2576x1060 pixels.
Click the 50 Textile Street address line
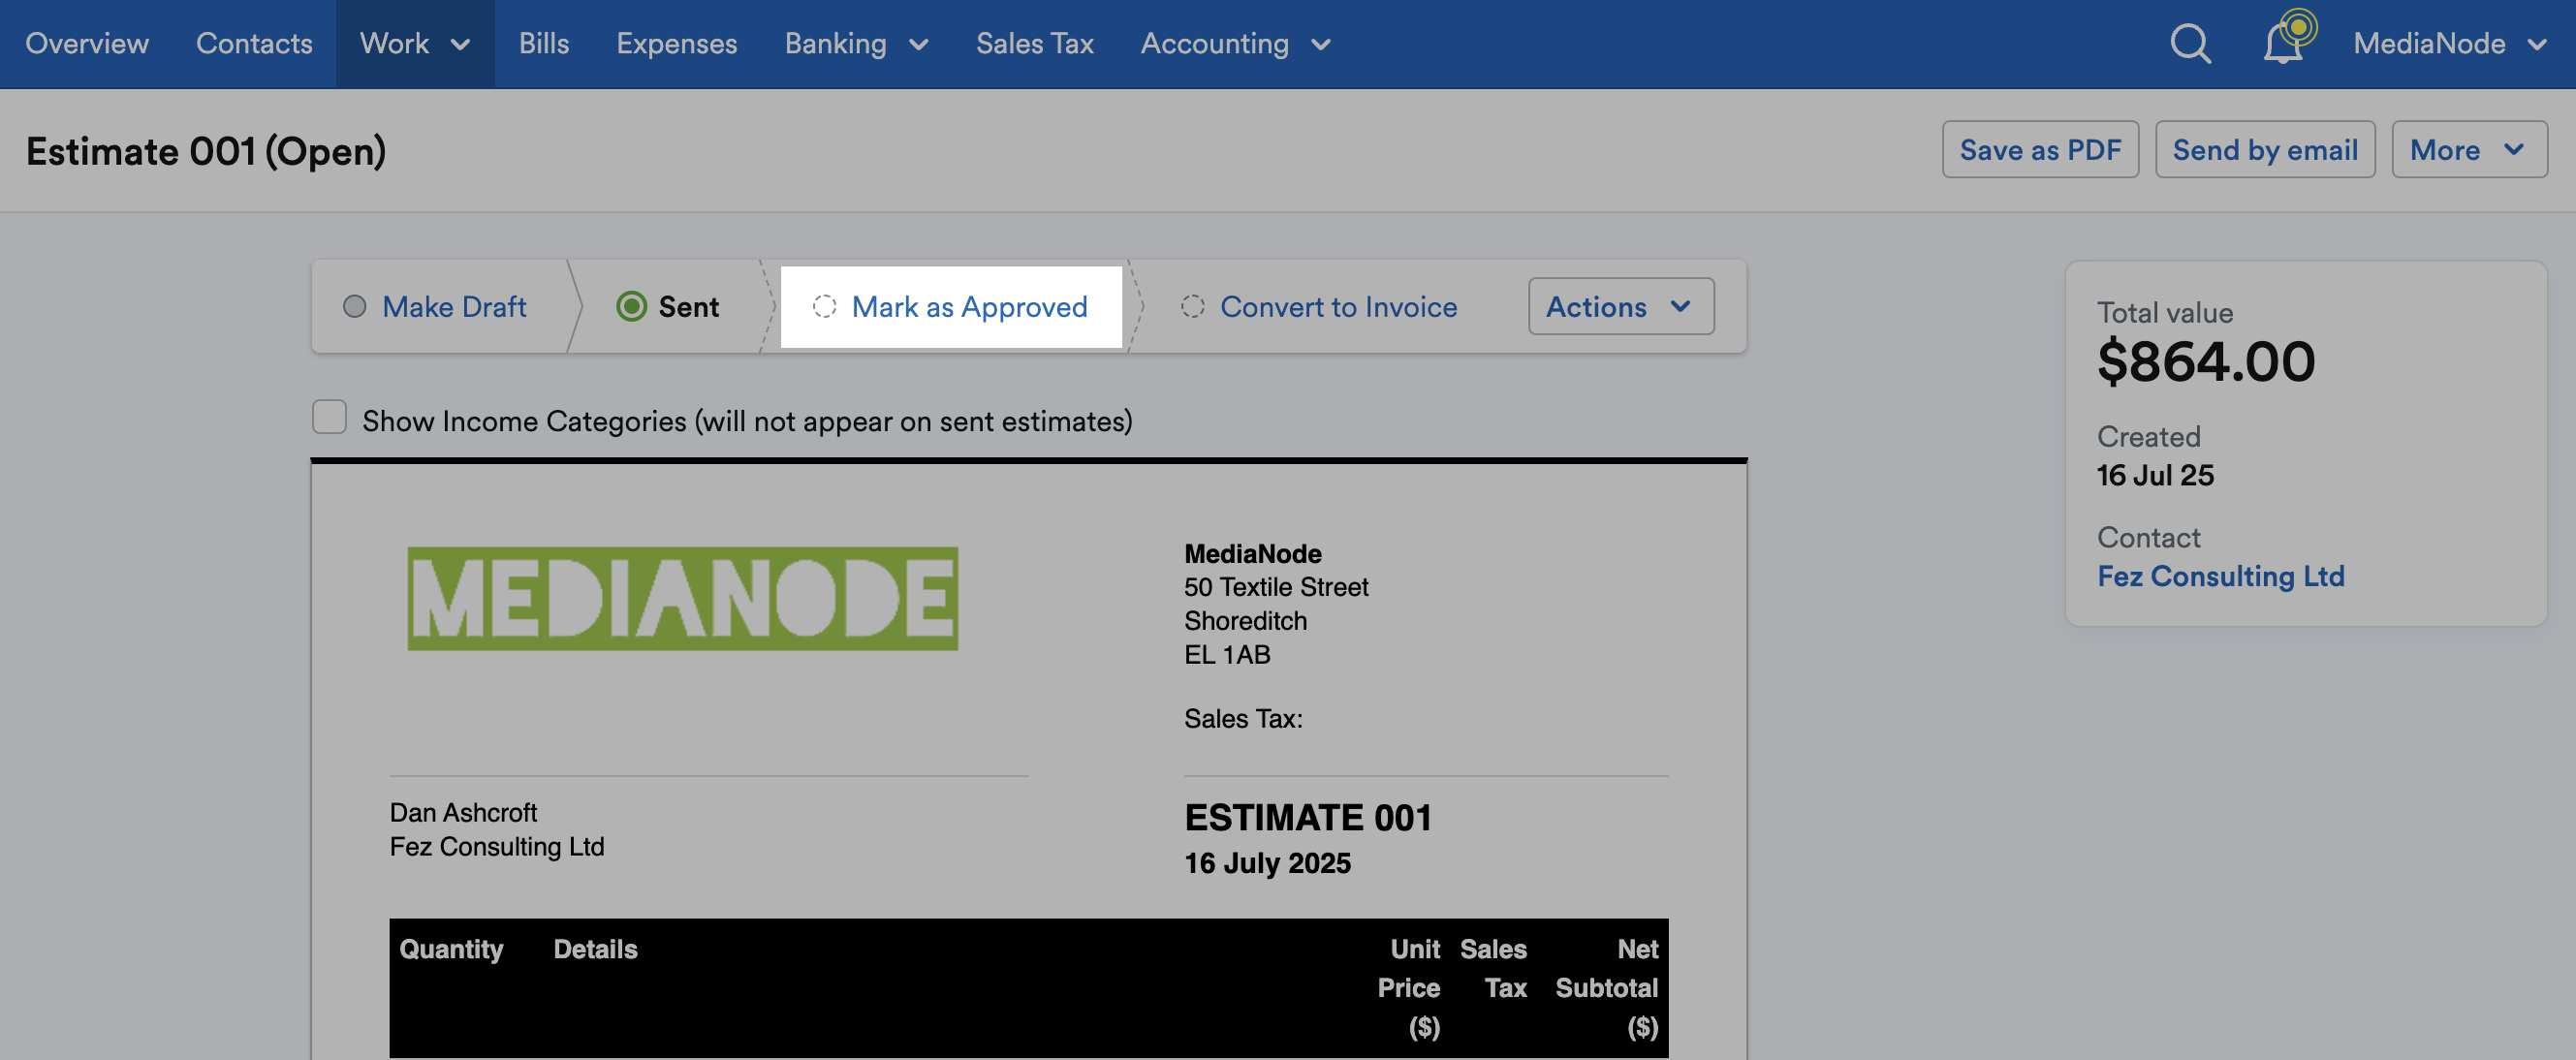tap(1276, 587)
